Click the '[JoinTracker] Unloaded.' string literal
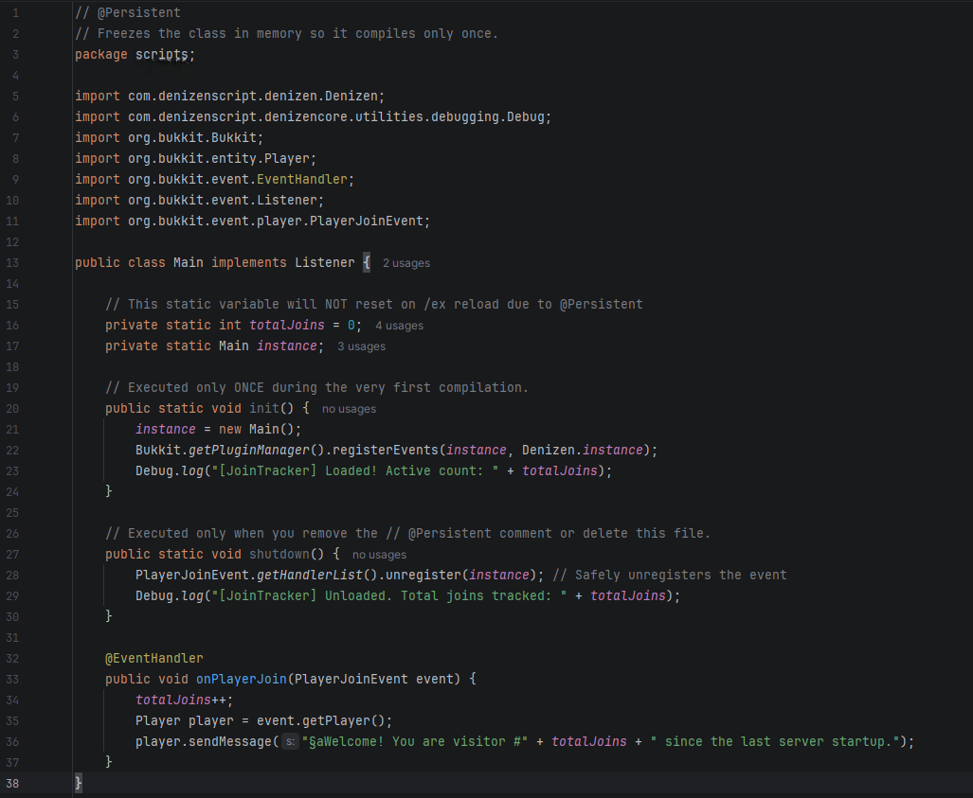Screen dimensions: 973x798 [x=389, y=595]
